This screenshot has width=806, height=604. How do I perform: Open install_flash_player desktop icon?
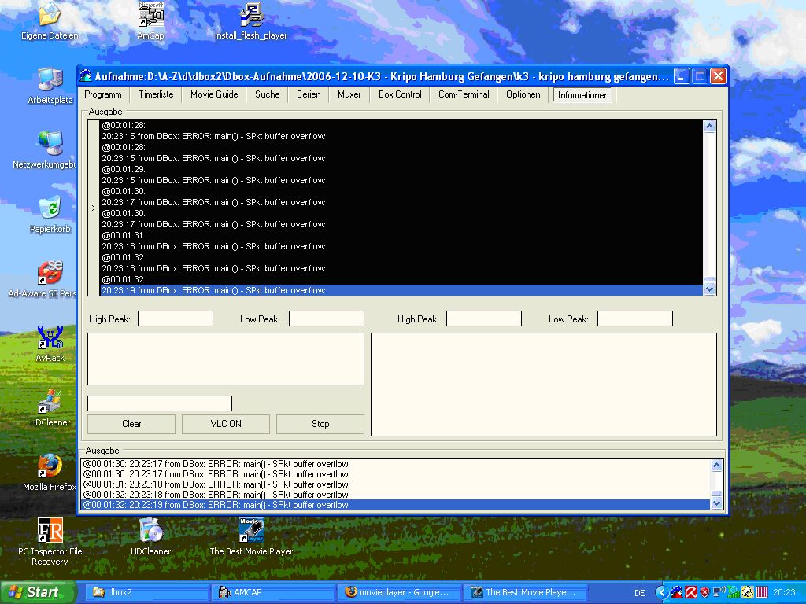point(251,16)
